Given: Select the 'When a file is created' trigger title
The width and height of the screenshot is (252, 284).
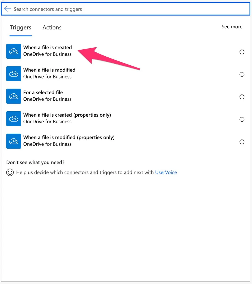Looking at the screenshot, I should [x=48, y=47].
